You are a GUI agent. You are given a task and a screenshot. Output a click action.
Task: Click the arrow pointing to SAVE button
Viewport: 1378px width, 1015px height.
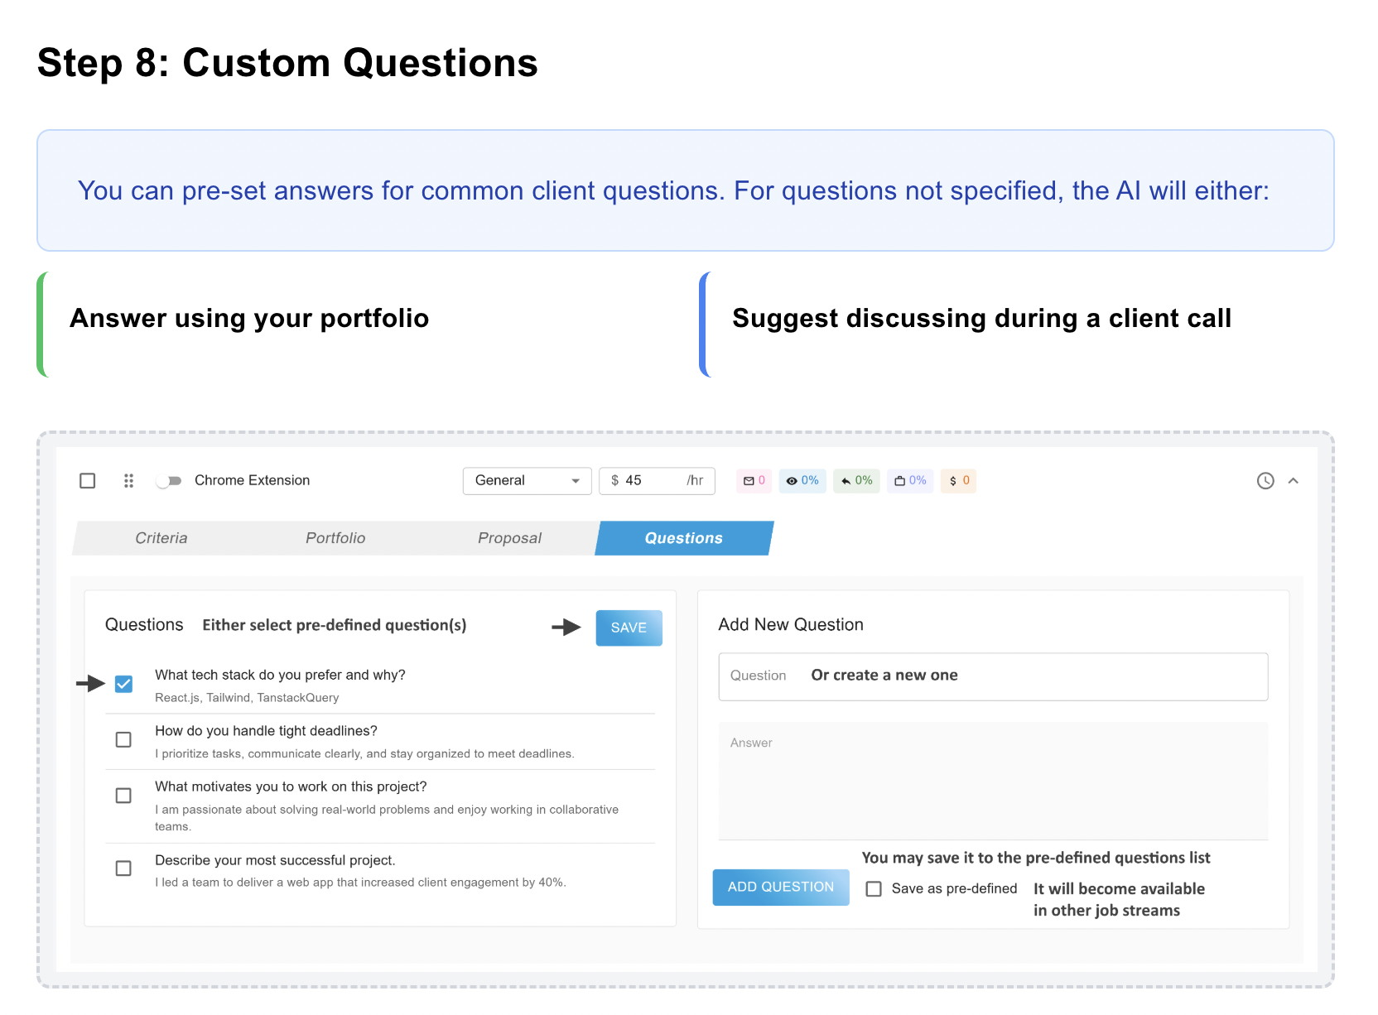pyautogui.click(x=566, y=628)
